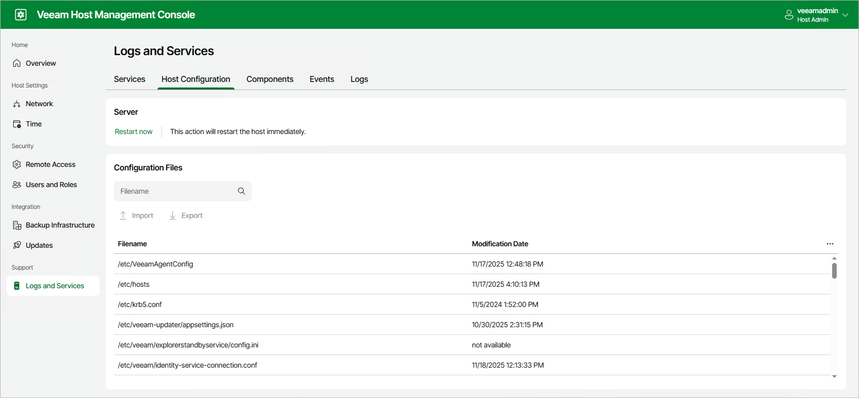Click the Veeam console logo icon
Viewport: 859px width, 398px height.
pyautogui.click(x=21, y=15)
